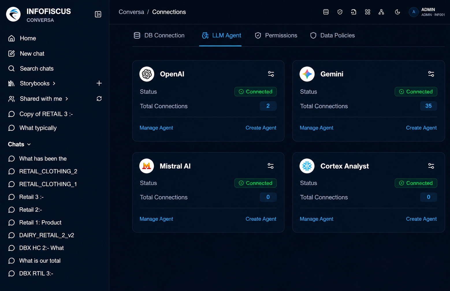Open chat RETAIL_CLOTHING_1
The height and width of the screenshot is (291, 450).
(x=43, y=184)
